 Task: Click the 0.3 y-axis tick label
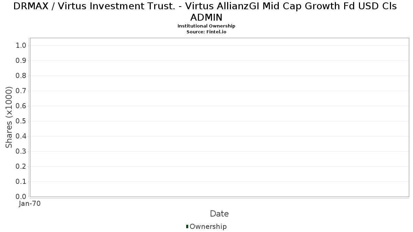point(21,152)
